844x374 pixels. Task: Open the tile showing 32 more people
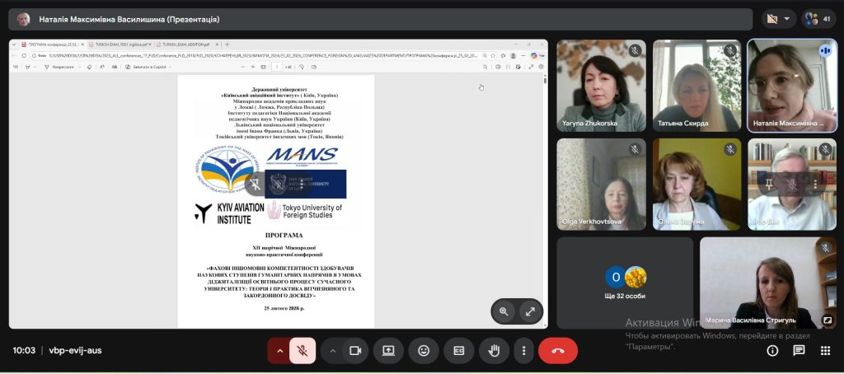(x=625, y=283)
